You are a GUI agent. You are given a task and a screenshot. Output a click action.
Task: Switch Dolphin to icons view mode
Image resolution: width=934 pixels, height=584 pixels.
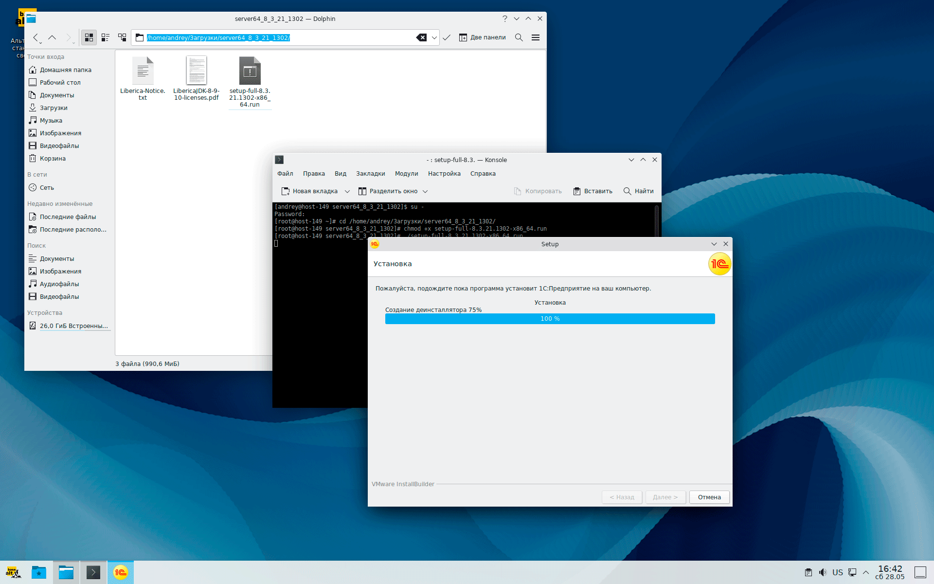pyautogui.click(x=89, y=37)
